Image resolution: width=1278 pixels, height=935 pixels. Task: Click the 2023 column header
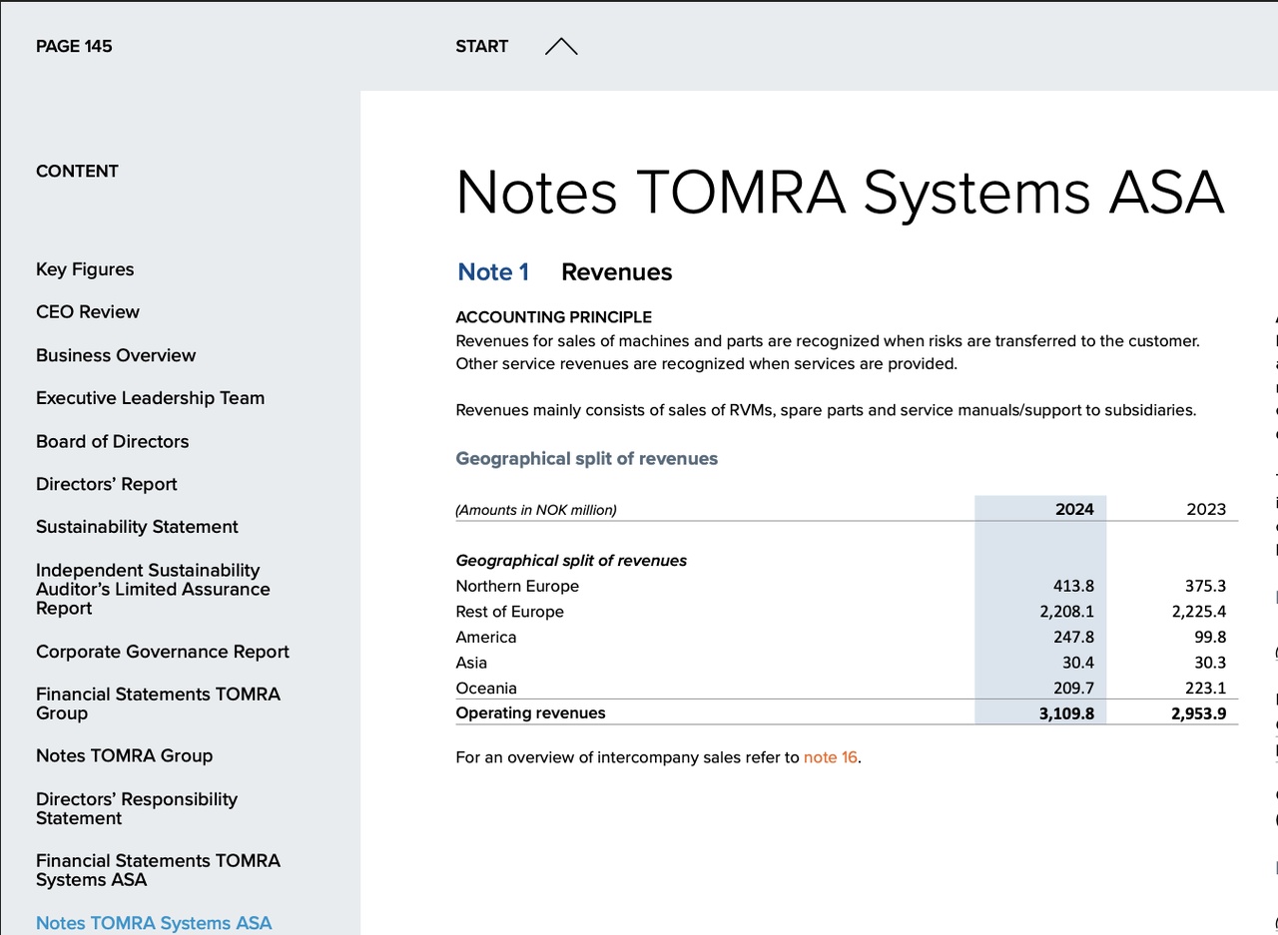click(x=1206, y=509)
